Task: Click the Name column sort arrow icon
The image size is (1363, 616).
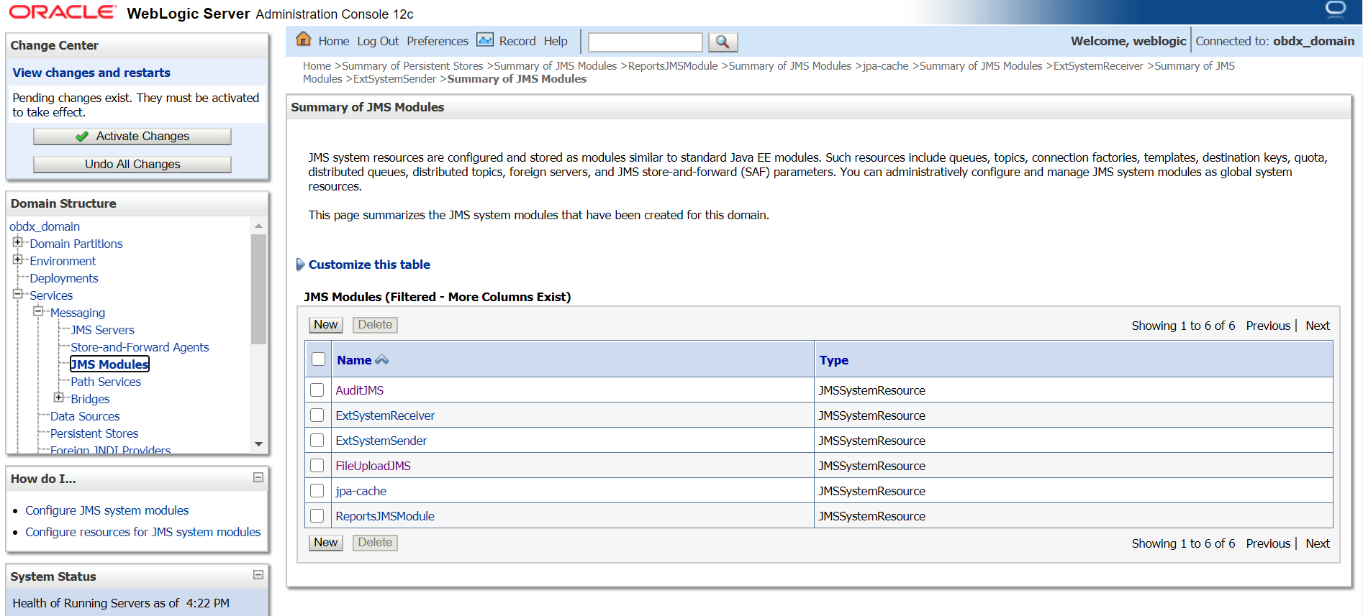Action: (382, 360)
